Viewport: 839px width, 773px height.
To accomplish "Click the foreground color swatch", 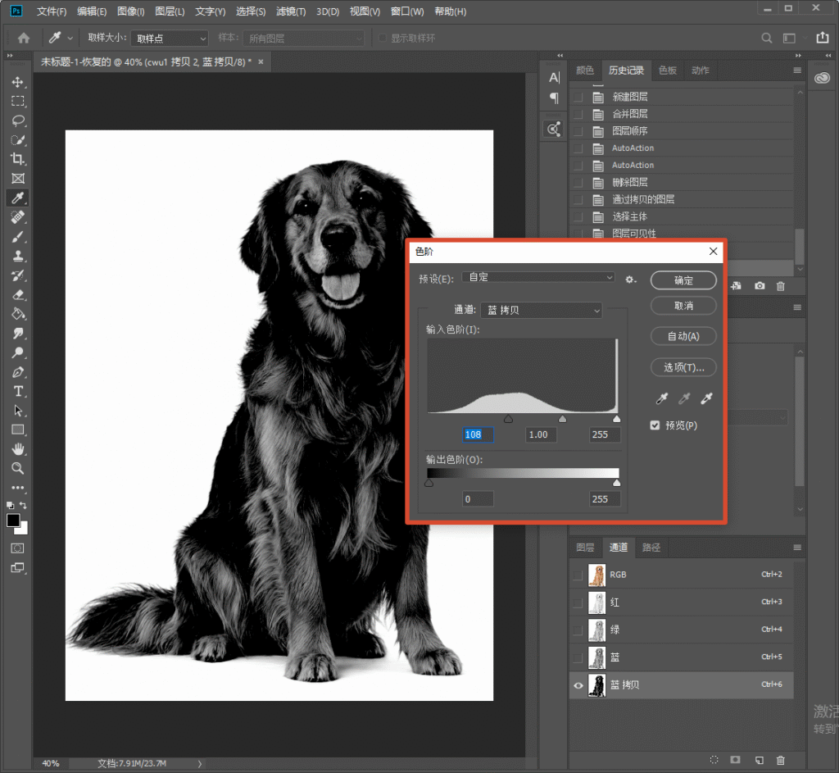I will 13,521.
